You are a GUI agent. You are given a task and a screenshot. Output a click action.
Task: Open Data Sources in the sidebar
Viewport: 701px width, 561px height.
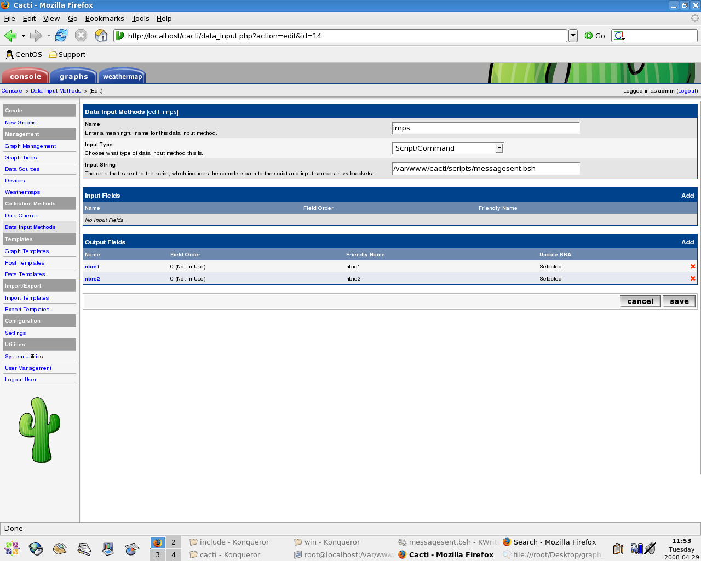click(22, 169)
